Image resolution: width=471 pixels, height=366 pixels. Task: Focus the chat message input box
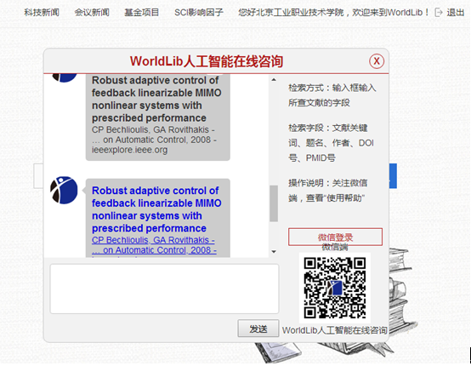pyautogui.click(x=164, y=289)
